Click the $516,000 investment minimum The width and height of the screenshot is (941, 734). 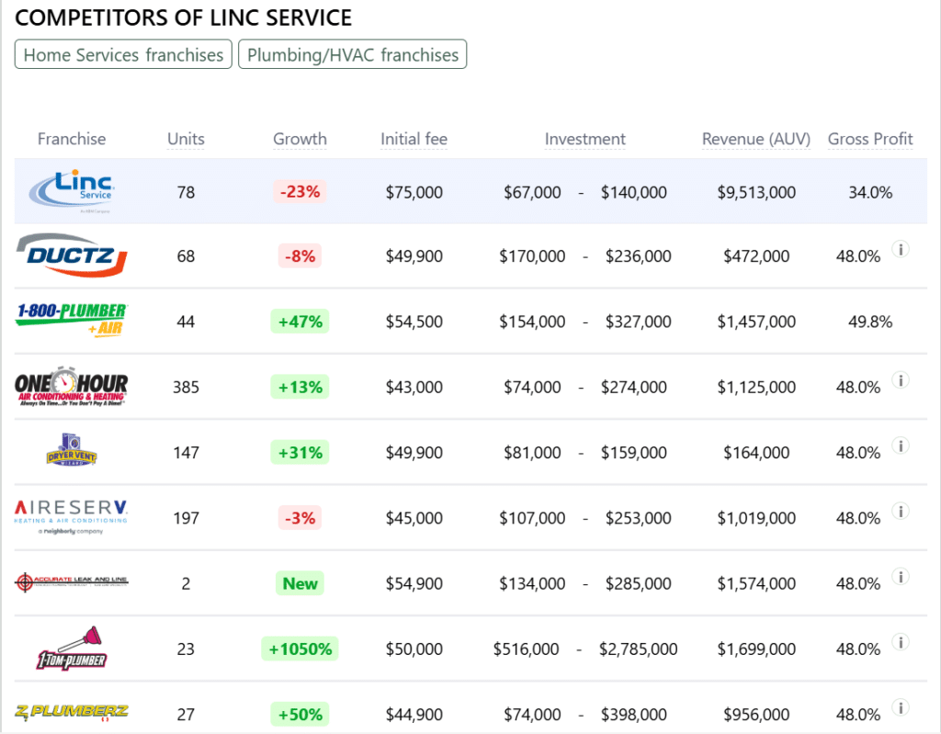pos(527,649)
